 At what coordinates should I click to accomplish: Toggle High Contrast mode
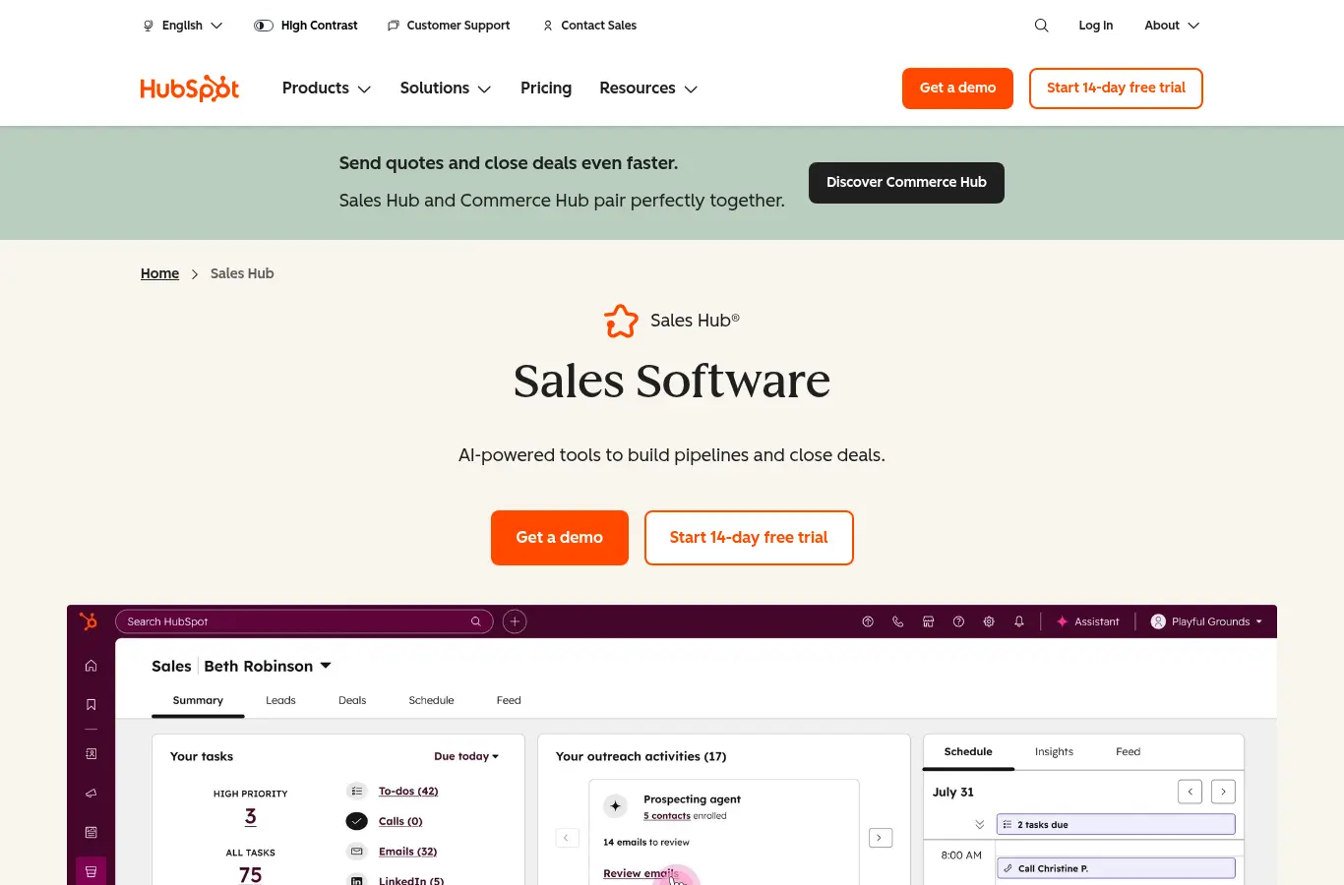[306, 26]
